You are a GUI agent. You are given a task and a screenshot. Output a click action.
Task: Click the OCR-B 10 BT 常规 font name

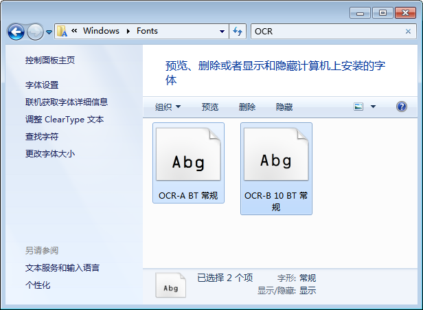(276, 201)
